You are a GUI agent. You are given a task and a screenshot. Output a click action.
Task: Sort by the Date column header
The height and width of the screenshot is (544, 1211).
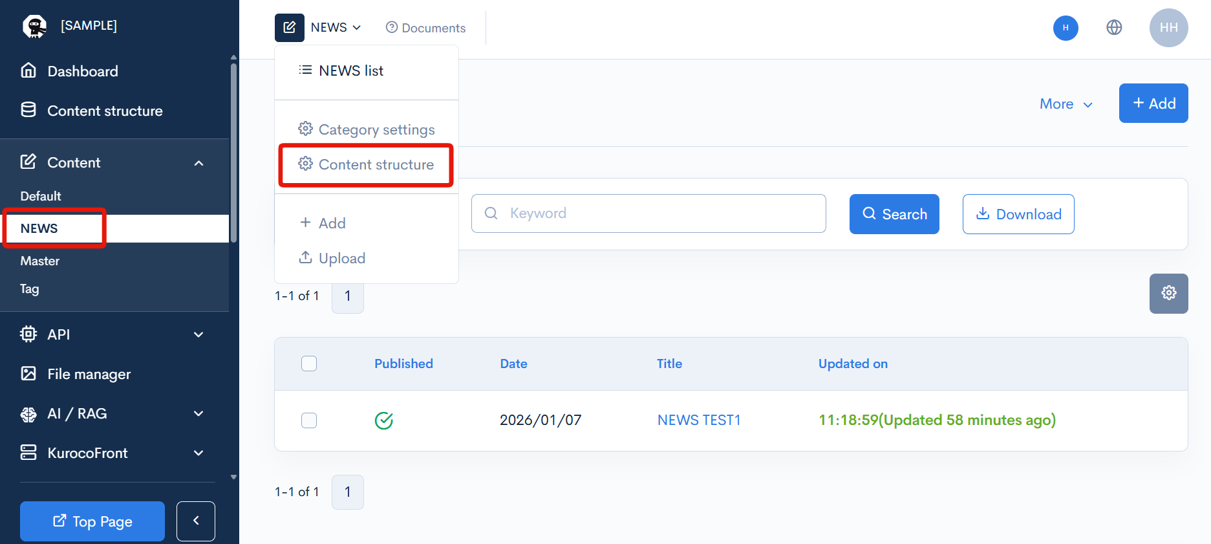click(513, 364)
